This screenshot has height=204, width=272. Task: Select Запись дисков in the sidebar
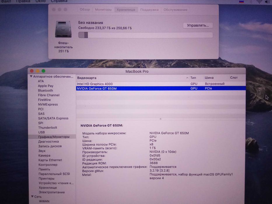tap(50, 146)
